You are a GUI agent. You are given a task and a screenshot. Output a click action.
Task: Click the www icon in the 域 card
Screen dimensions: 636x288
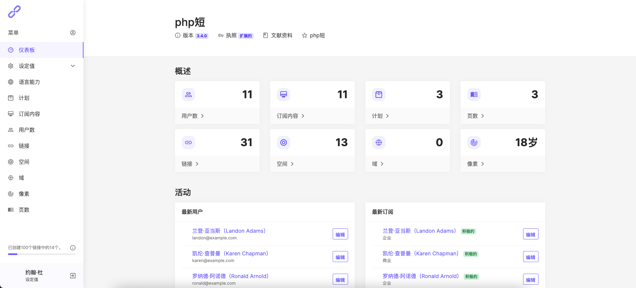tap(379, 143)
